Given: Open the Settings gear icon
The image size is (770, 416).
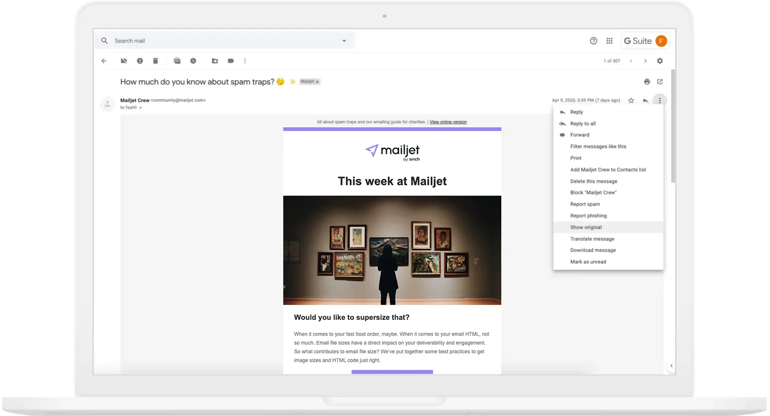Looking at the screenshot, I should click(660, 61).
